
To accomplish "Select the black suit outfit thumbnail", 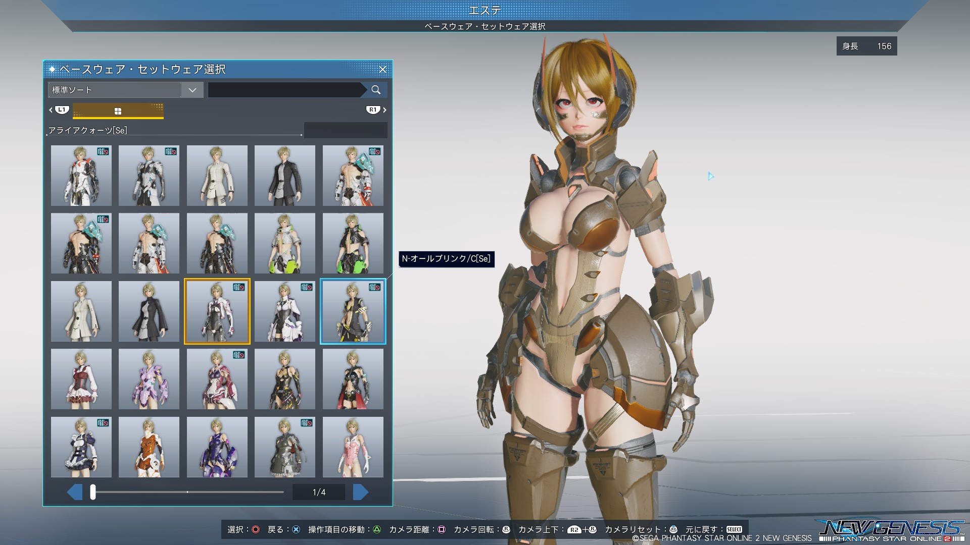I will 285,176.
